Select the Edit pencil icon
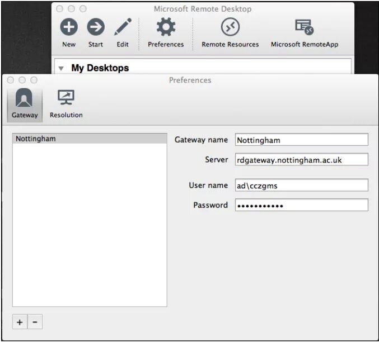Viewport: 379px width, 342px height. tap(123, 27)
